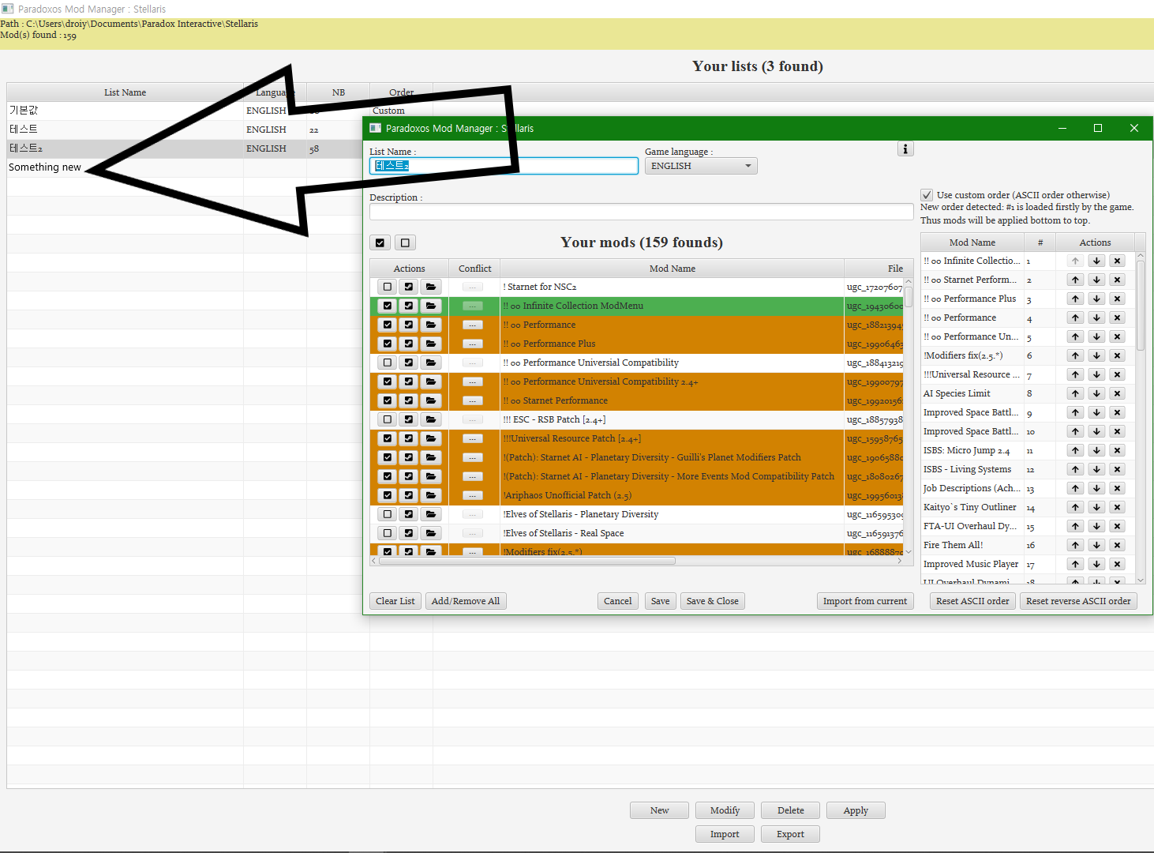Remove !Modifiers fix(2.5.*) from the order list
Image resolution: width=1154 pixels, height=853 pixels.
tap(1117, 355)
